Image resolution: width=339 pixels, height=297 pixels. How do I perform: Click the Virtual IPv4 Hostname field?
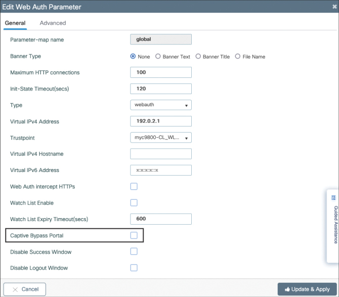point(161,154)
